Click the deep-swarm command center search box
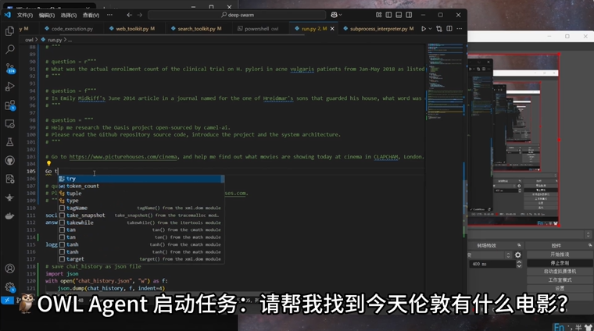Screen dimensions: 594x331 (x=237, y=15)
